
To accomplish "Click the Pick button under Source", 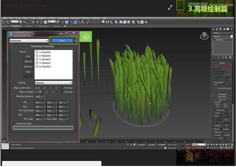I will pyautogui.click(x=28, y=57).
